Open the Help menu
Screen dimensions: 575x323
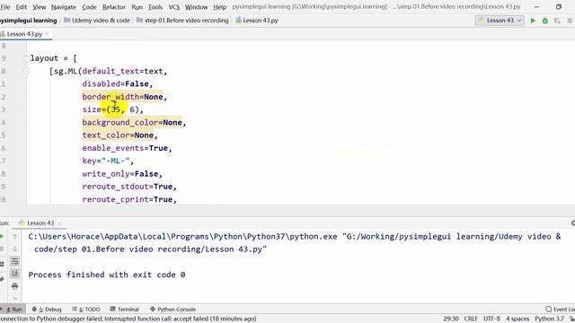point(219,7)
